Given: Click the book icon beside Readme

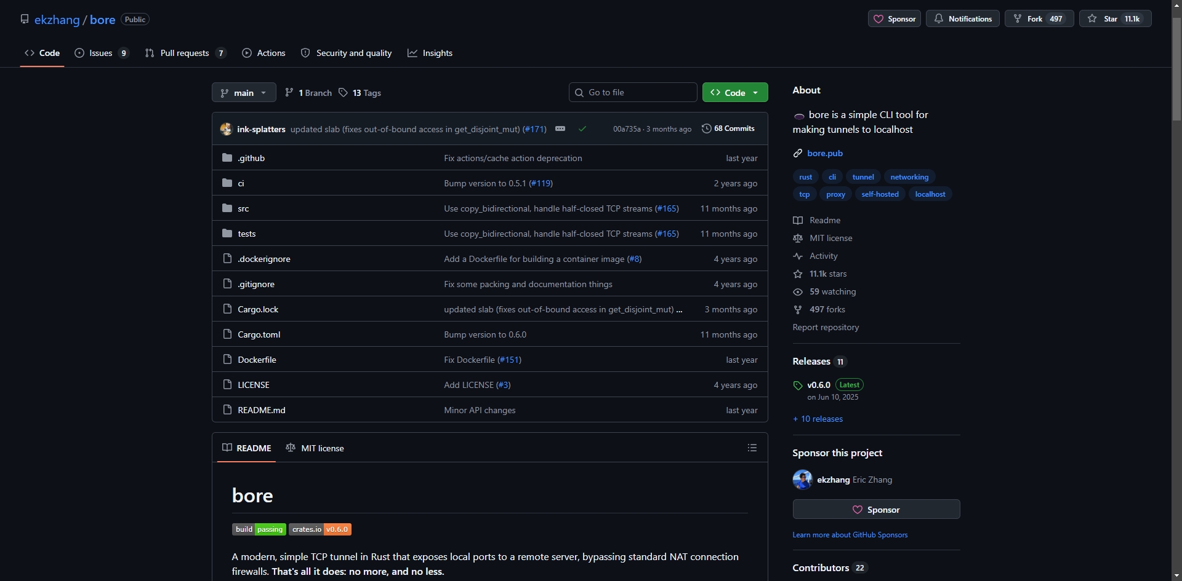Looking at the screenshot, I should pyautogui.click(x=798, y=220).
